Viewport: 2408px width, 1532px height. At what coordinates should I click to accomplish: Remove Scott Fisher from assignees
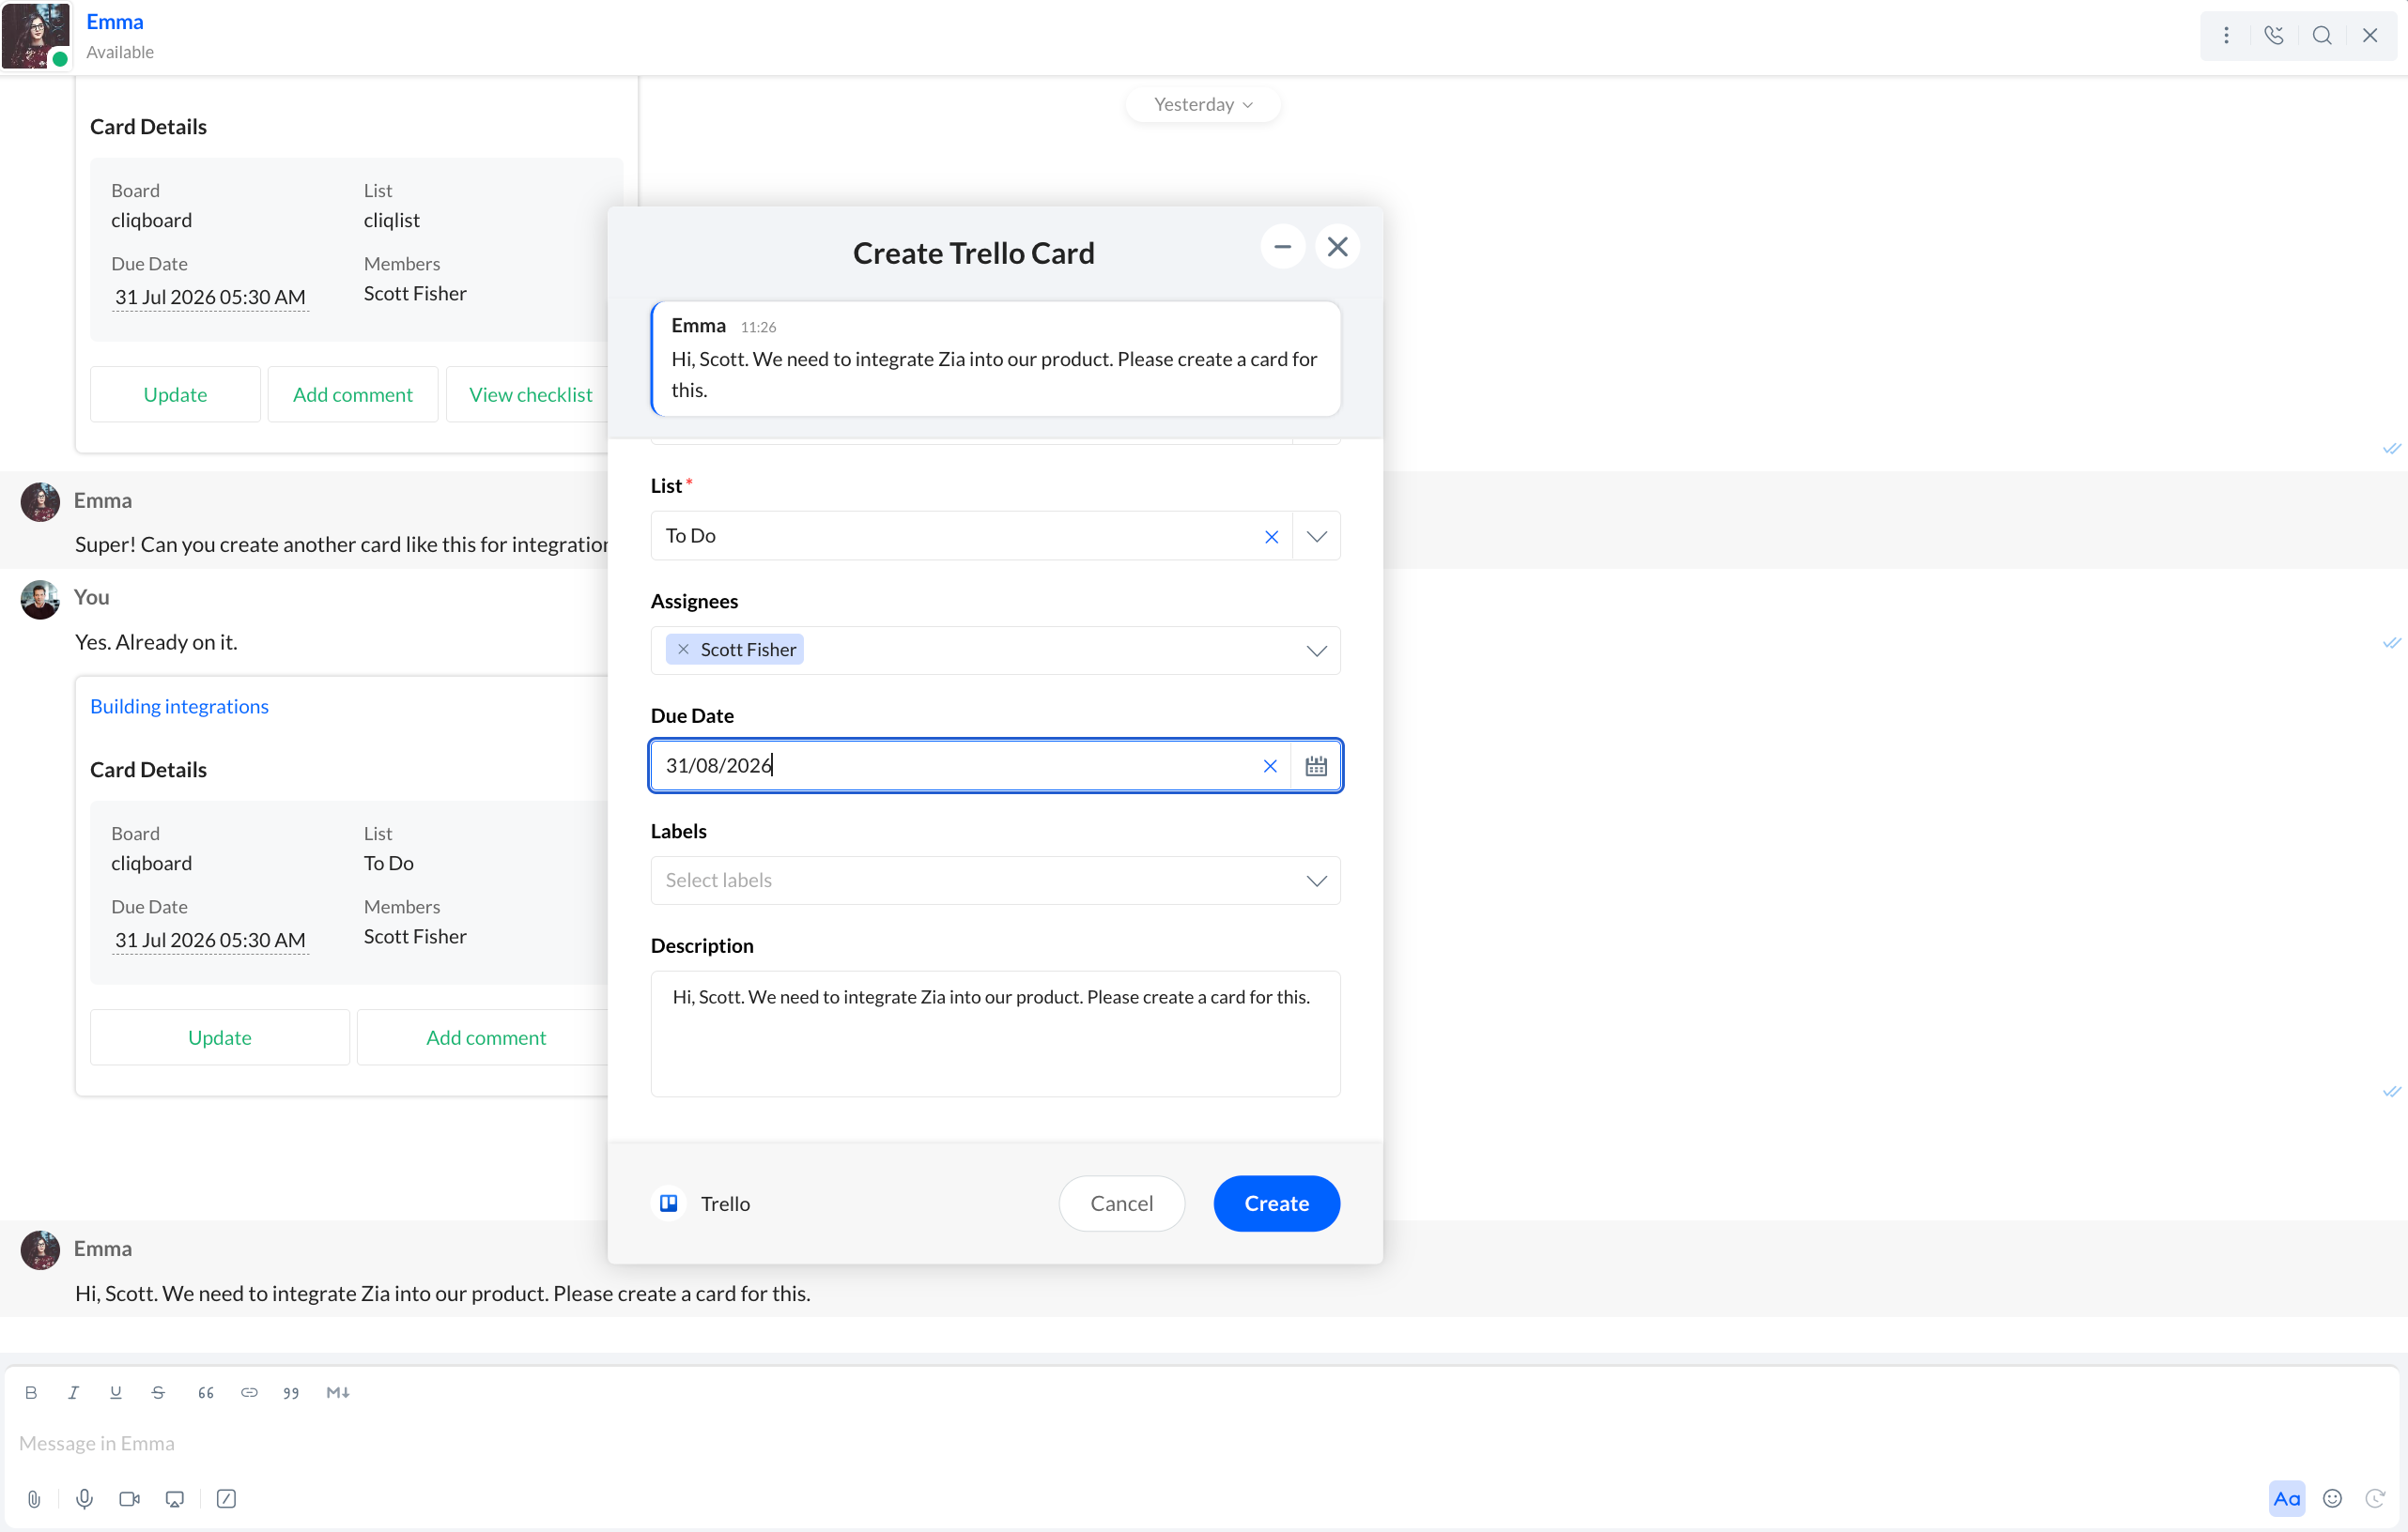click(x=683, y=650)
